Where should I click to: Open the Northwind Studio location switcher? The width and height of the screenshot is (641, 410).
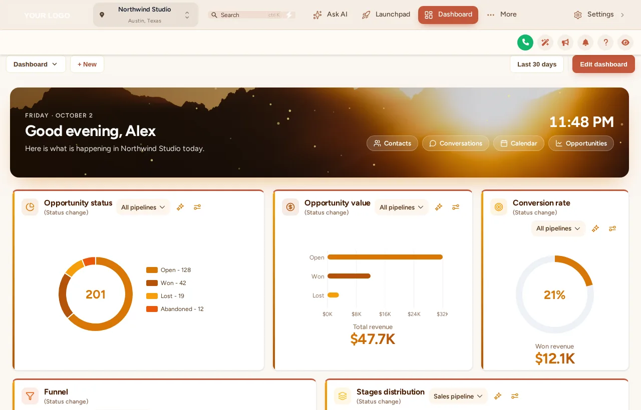point(146,15)
